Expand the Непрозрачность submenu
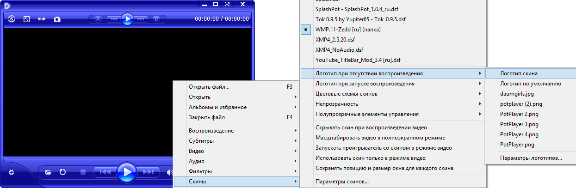 (337, 104)
